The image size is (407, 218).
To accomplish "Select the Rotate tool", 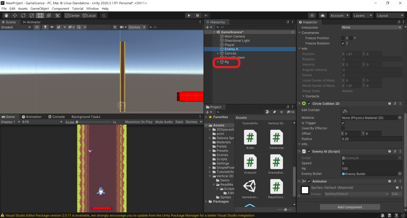I will [23, 15].
